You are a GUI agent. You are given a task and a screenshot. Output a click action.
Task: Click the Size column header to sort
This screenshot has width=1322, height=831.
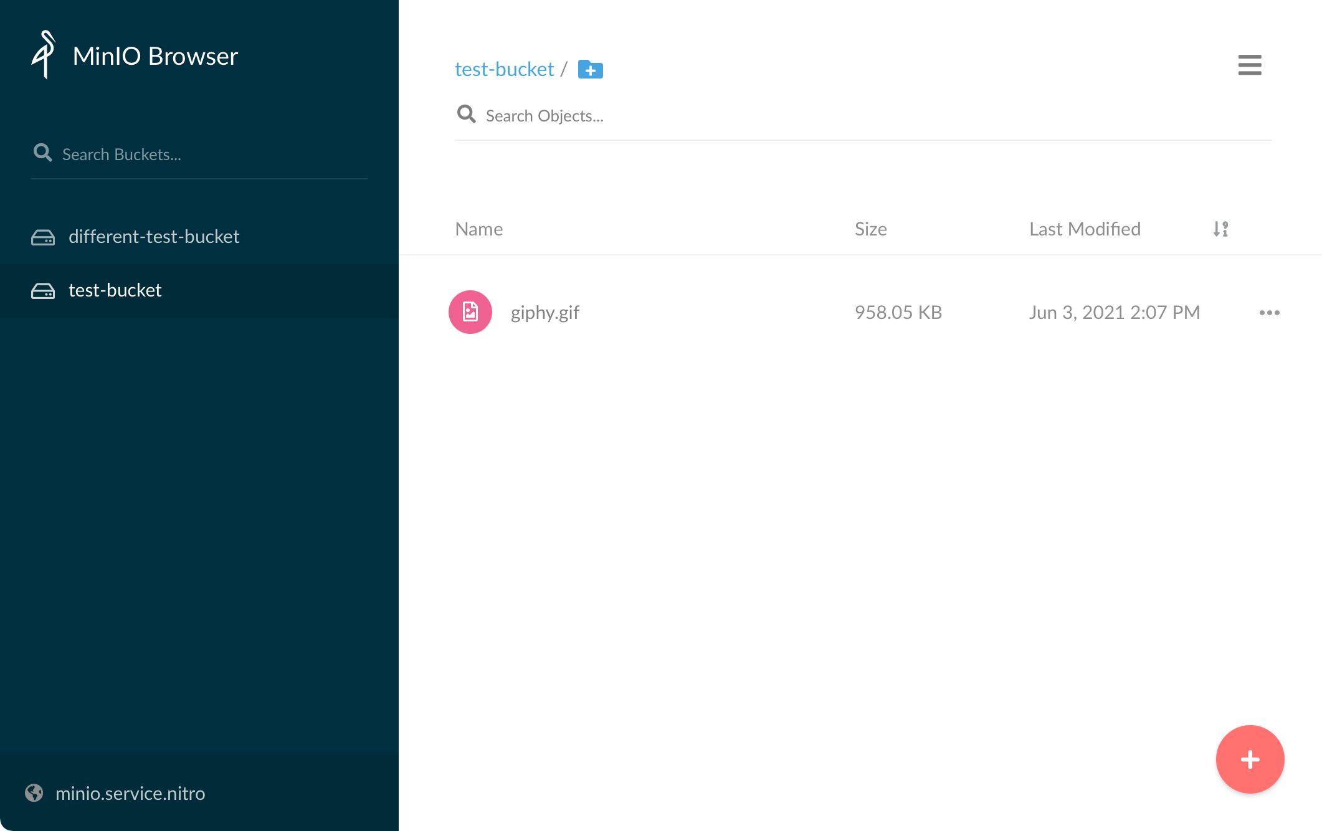pos(870,229)
